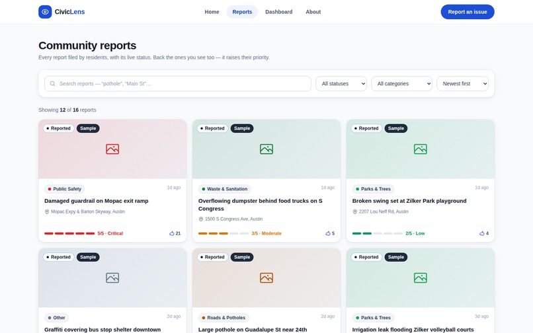Click the Roads & Potholes category tag
The width and height of the screenshot is (533, 333).
(224, 318)
